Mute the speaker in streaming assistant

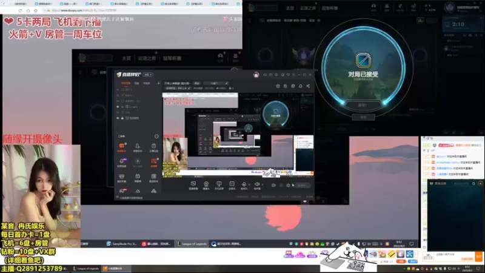256,185
